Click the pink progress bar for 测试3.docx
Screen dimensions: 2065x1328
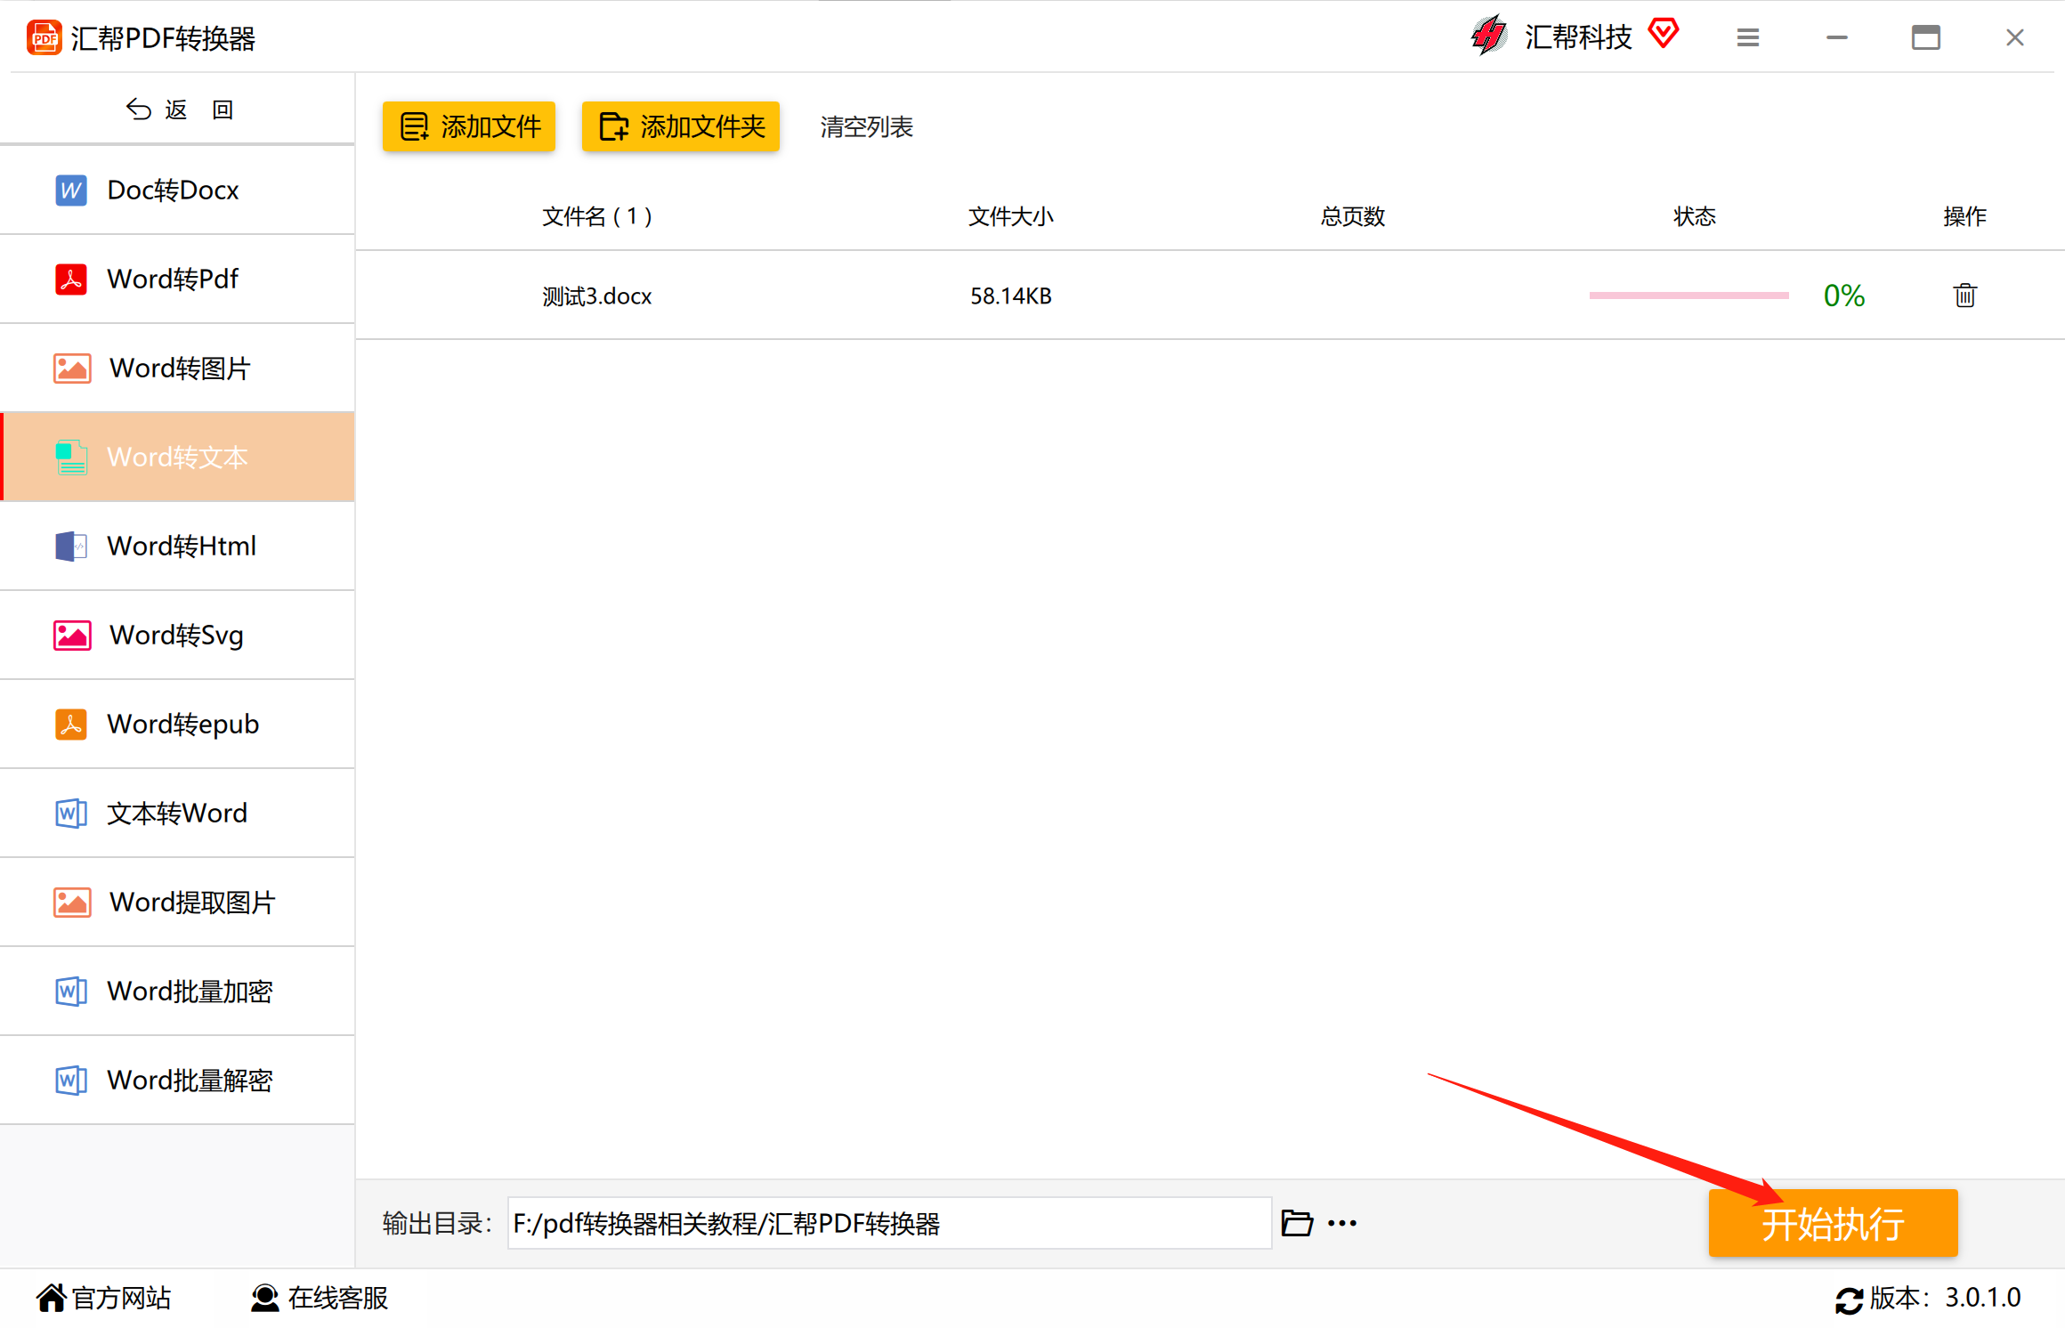click(x=1688, y=296)
